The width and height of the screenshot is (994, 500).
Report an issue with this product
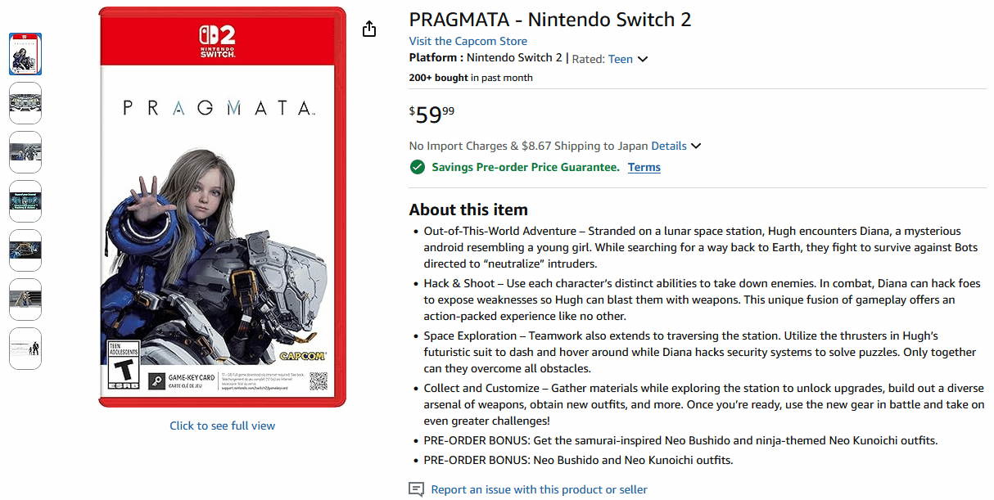539,489
